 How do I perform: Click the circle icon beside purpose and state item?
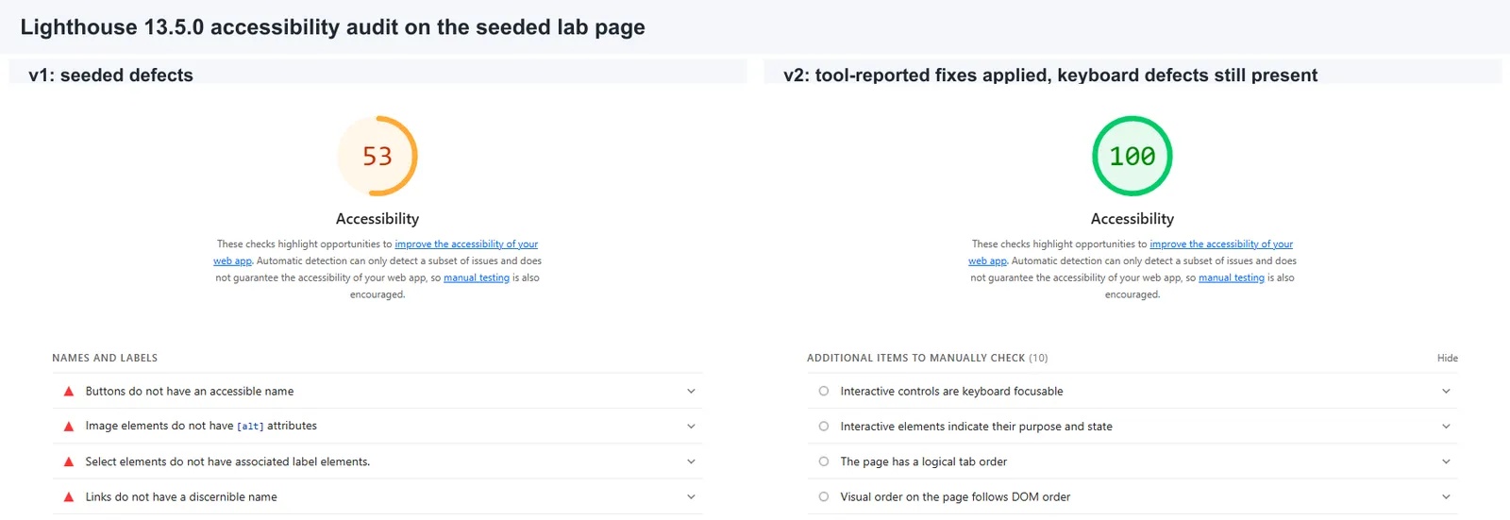(x=824, y=427)
